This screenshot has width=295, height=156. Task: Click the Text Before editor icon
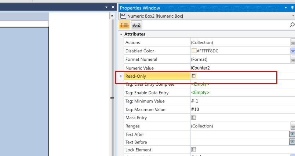click(x=292, y=142)
